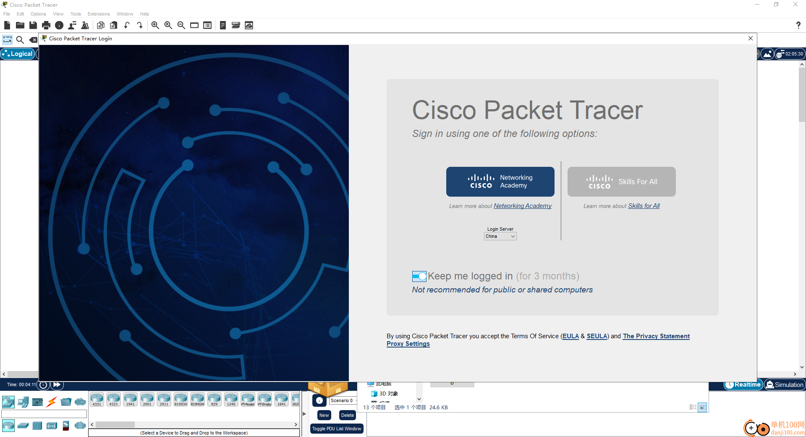Choose the Switches subcategory
This screenshot has height=437, width=806.
tap(23, 426)
